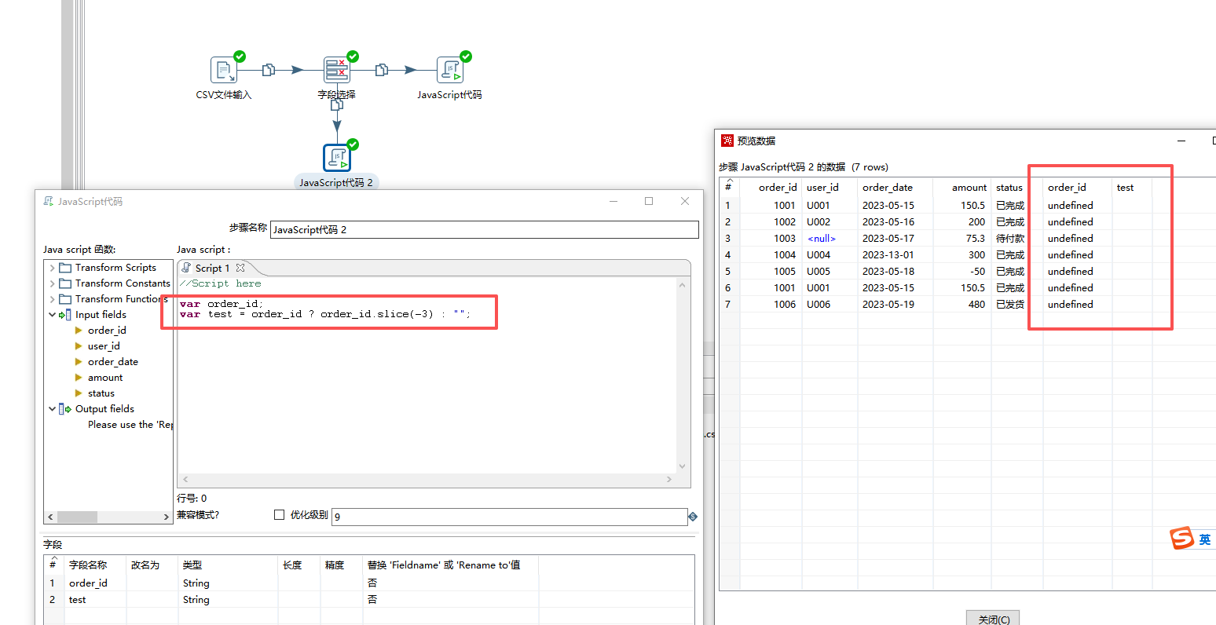Click the 关闭(C) button in preview window

994,618
